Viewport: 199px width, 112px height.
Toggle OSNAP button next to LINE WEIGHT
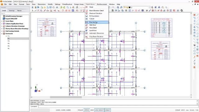click(x=108, y=110)
